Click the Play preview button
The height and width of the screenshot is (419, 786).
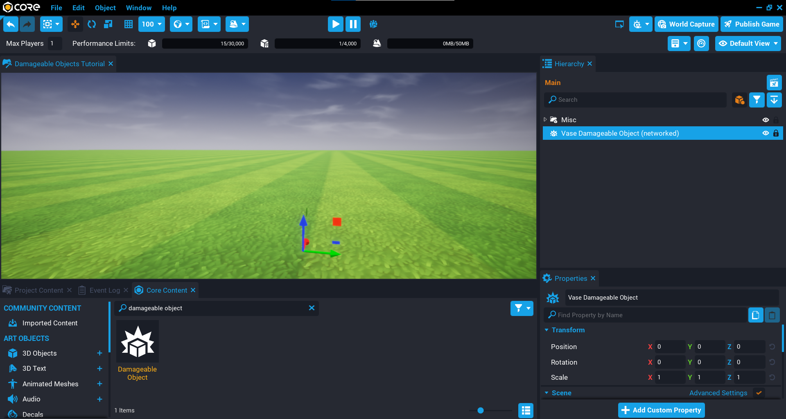(335, 24)
